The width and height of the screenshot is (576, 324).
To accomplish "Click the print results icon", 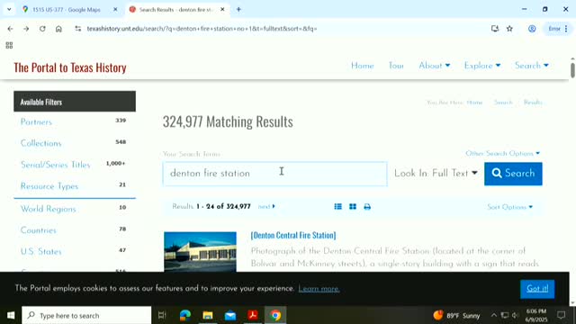I will click(x=367, y=207).
